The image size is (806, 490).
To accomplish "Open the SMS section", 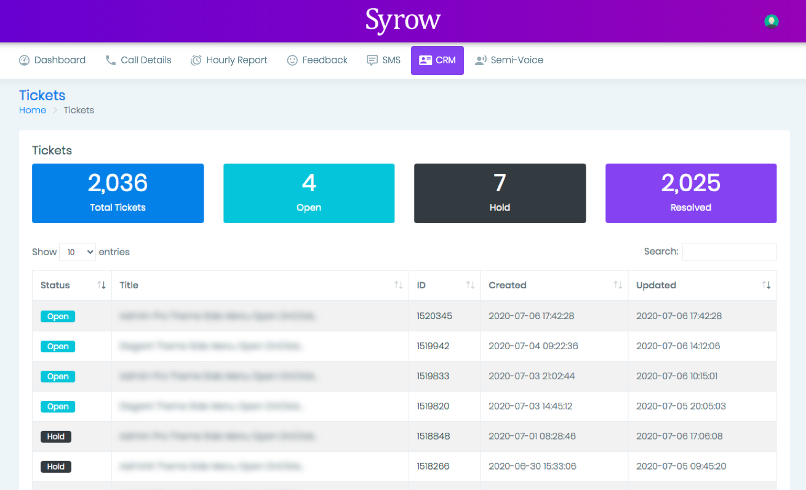I will [x=384, y=60].
